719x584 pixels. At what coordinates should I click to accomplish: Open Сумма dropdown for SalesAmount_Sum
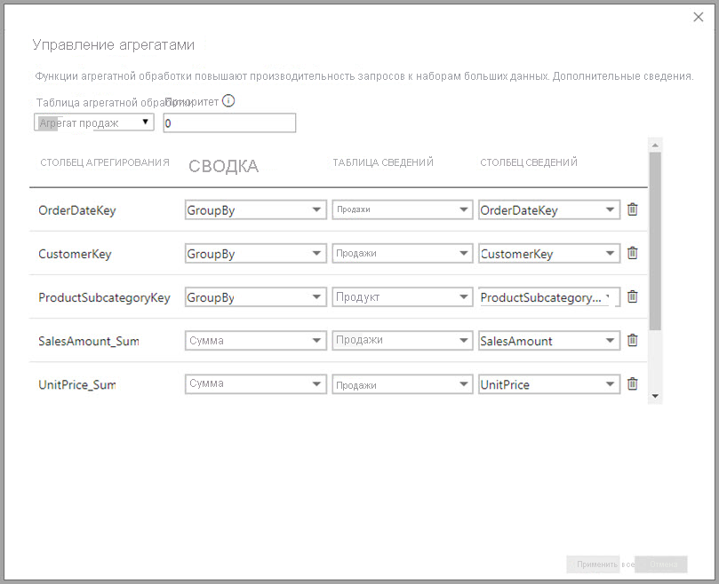pyautogui.click(x=256, y=340)
